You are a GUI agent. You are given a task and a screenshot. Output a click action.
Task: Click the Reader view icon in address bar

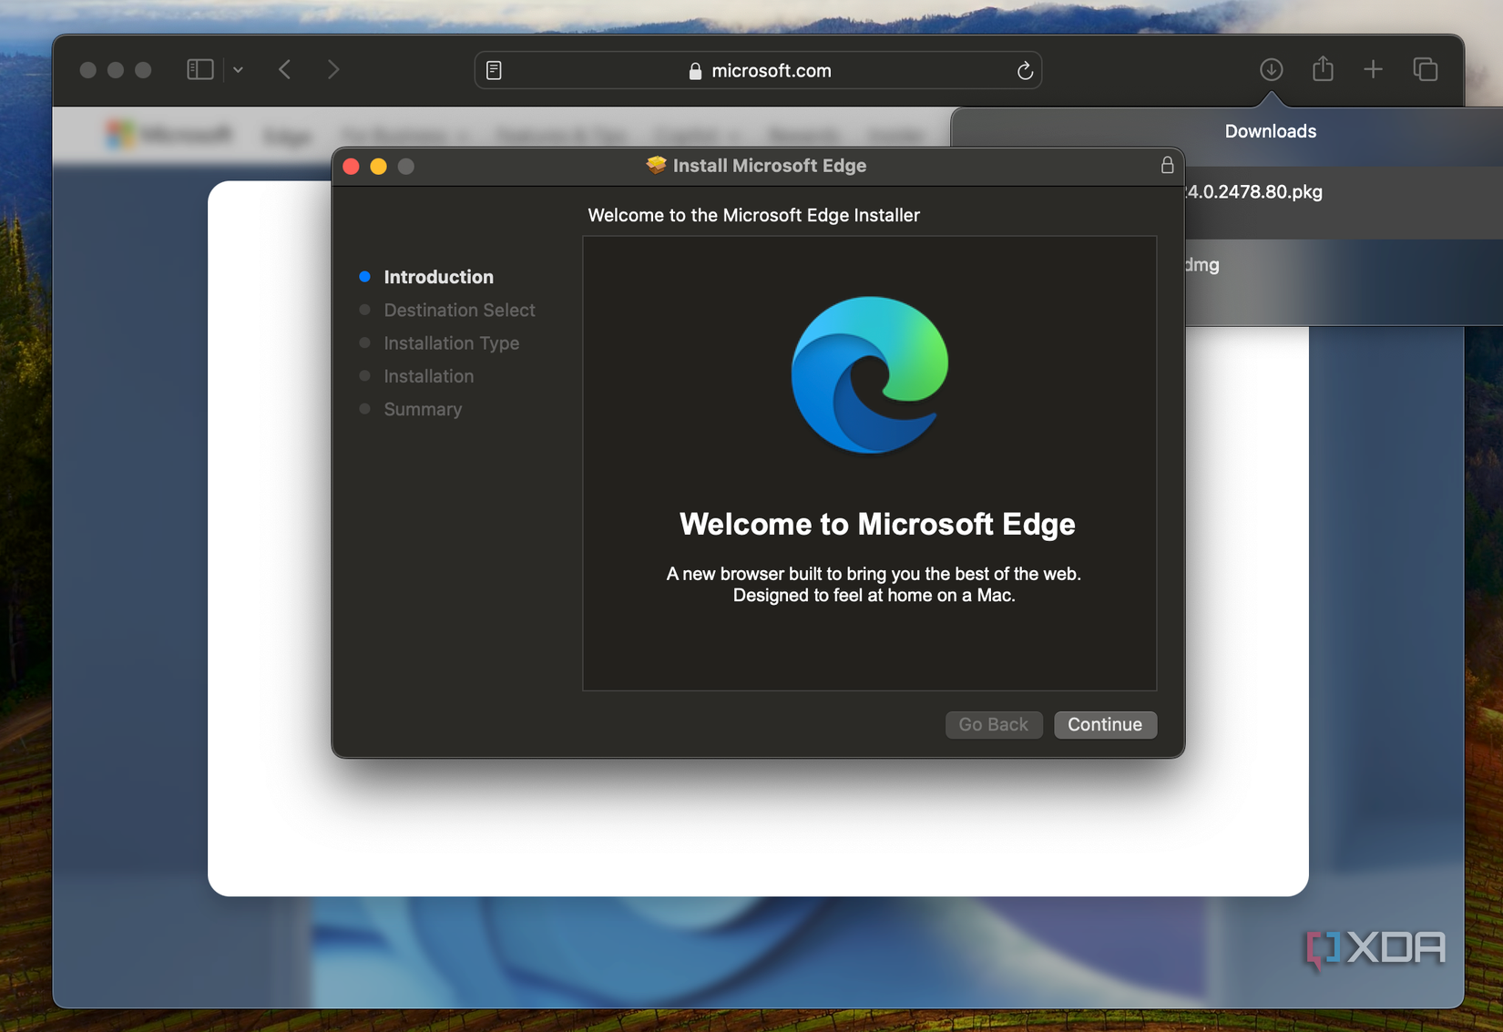(495, 69)
